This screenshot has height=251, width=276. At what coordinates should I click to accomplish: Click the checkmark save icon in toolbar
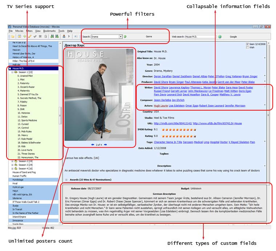[x=35, y=36]
